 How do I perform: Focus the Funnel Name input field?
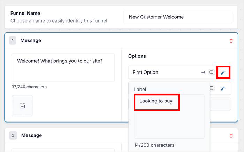click(x=177, y=17)
